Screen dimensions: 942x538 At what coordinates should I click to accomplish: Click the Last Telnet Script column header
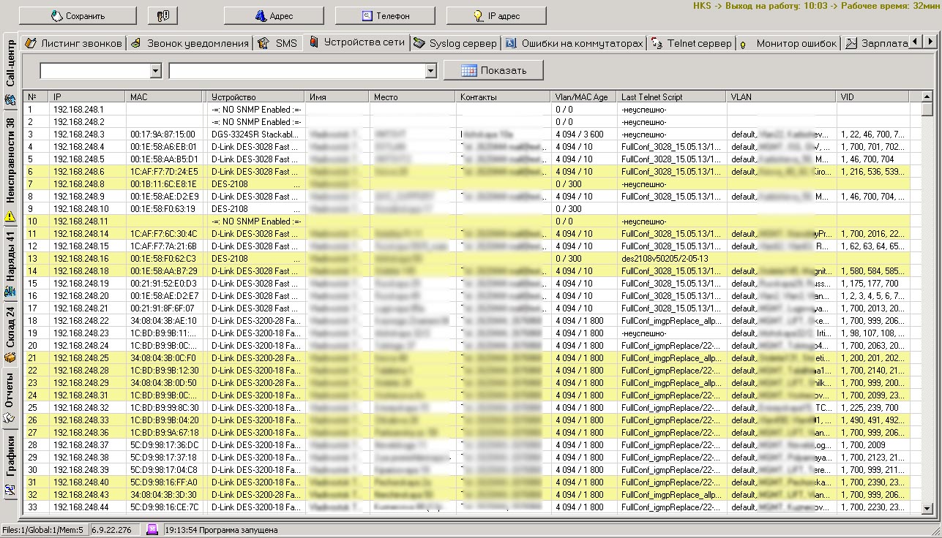point(673,96)
